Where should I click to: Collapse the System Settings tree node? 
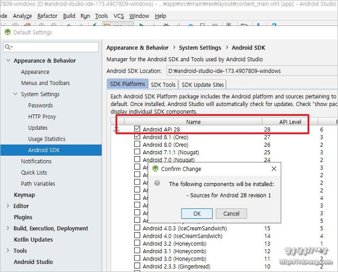pos(15,94)
